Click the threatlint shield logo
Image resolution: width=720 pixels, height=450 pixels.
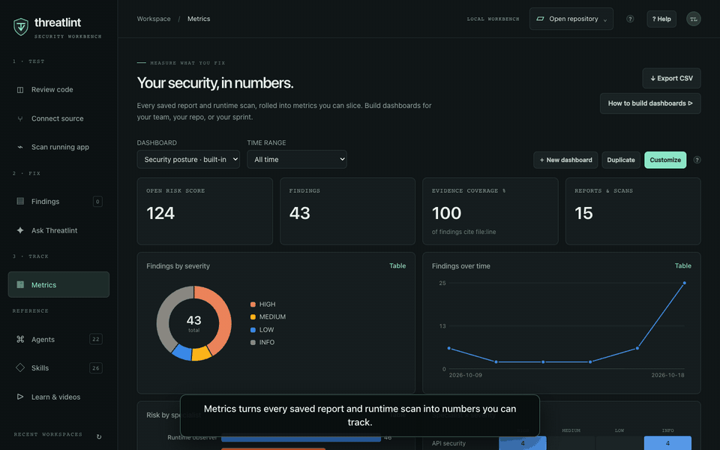21,27
